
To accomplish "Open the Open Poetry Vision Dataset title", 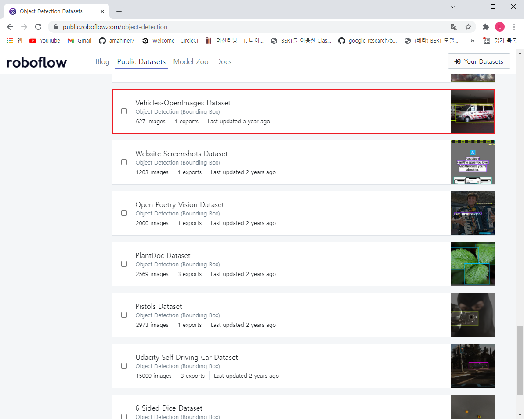I will click(180, 204).
